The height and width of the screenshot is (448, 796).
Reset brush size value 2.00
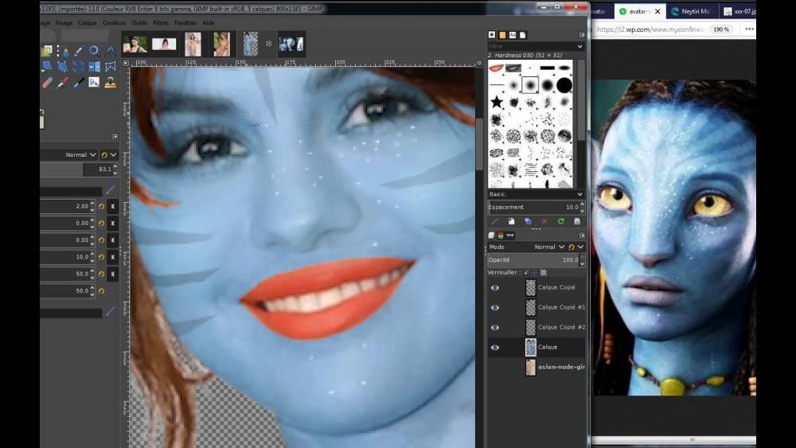click(102, 207)
